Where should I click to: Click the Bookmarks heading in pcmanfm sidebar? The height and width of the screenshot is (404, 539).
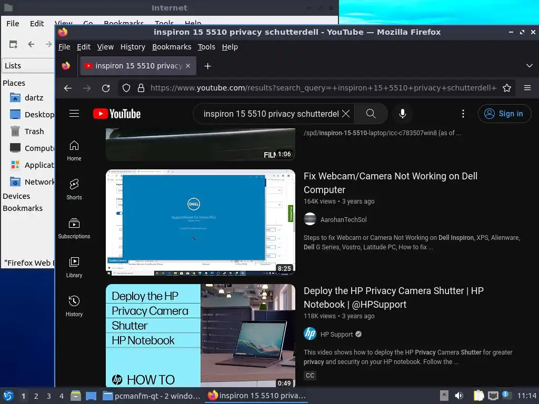pos(23,208)
